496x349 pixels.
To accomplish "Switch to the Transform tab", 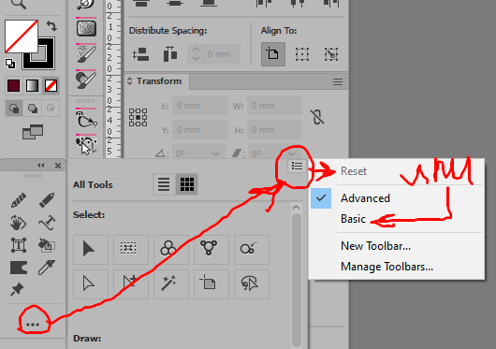I will tap(159, 81).
